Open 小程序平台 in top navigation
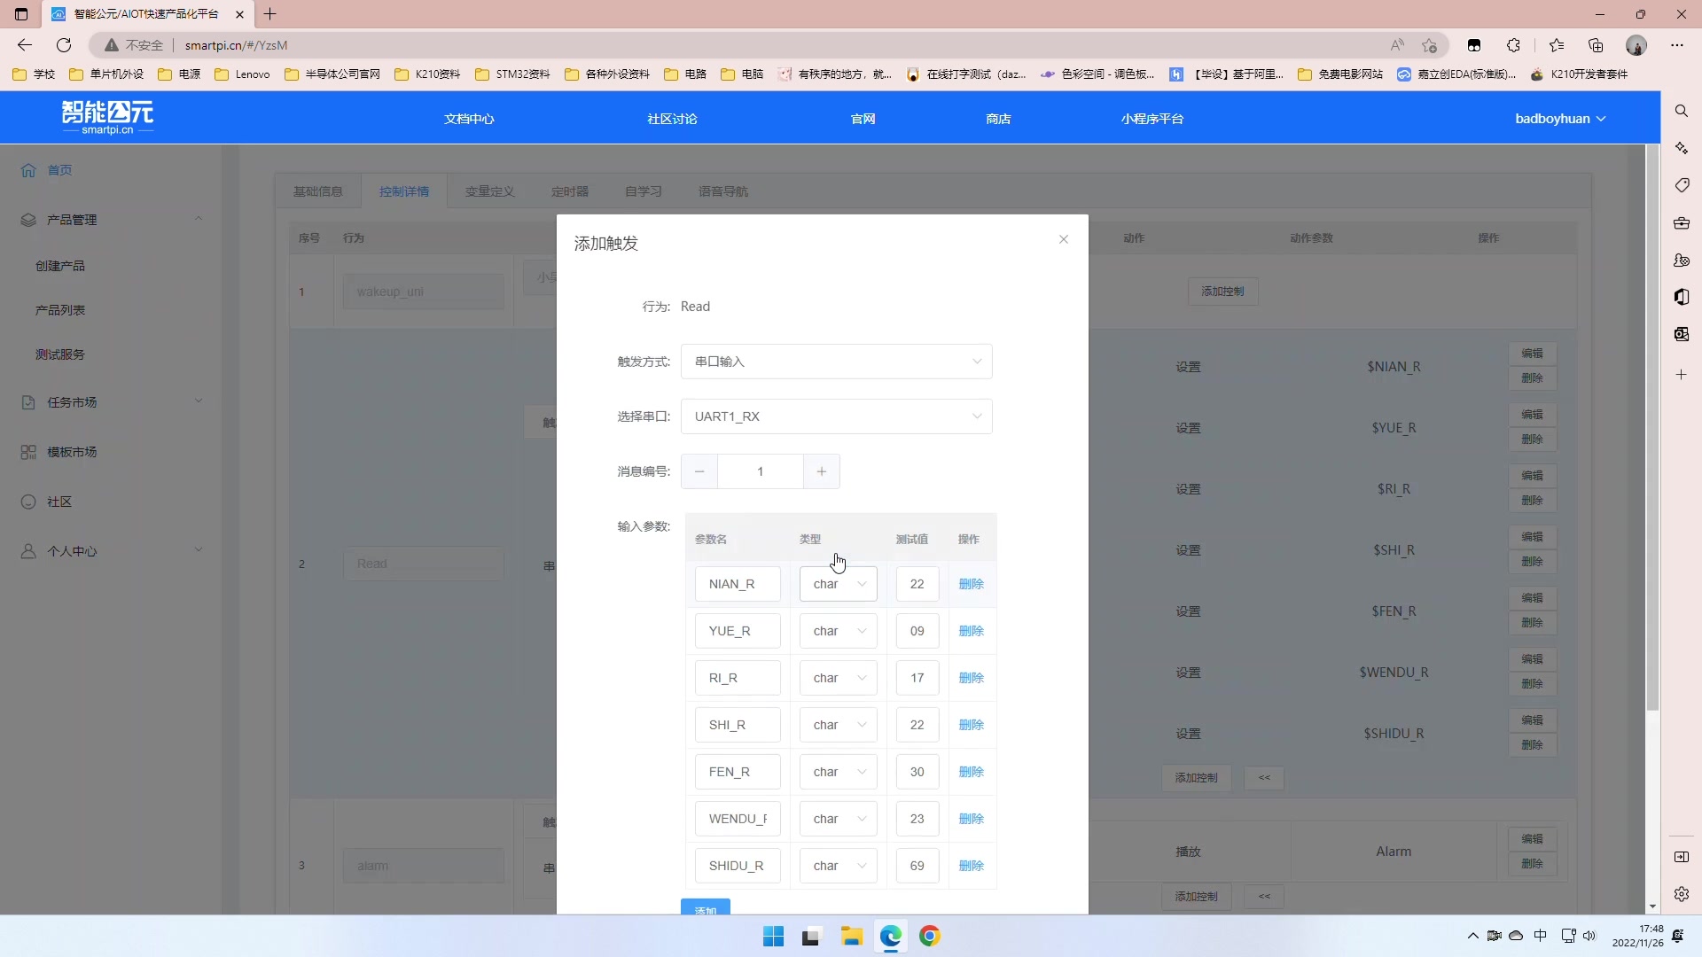This screenshot has width=1702, height=957. pos(1152,119)
